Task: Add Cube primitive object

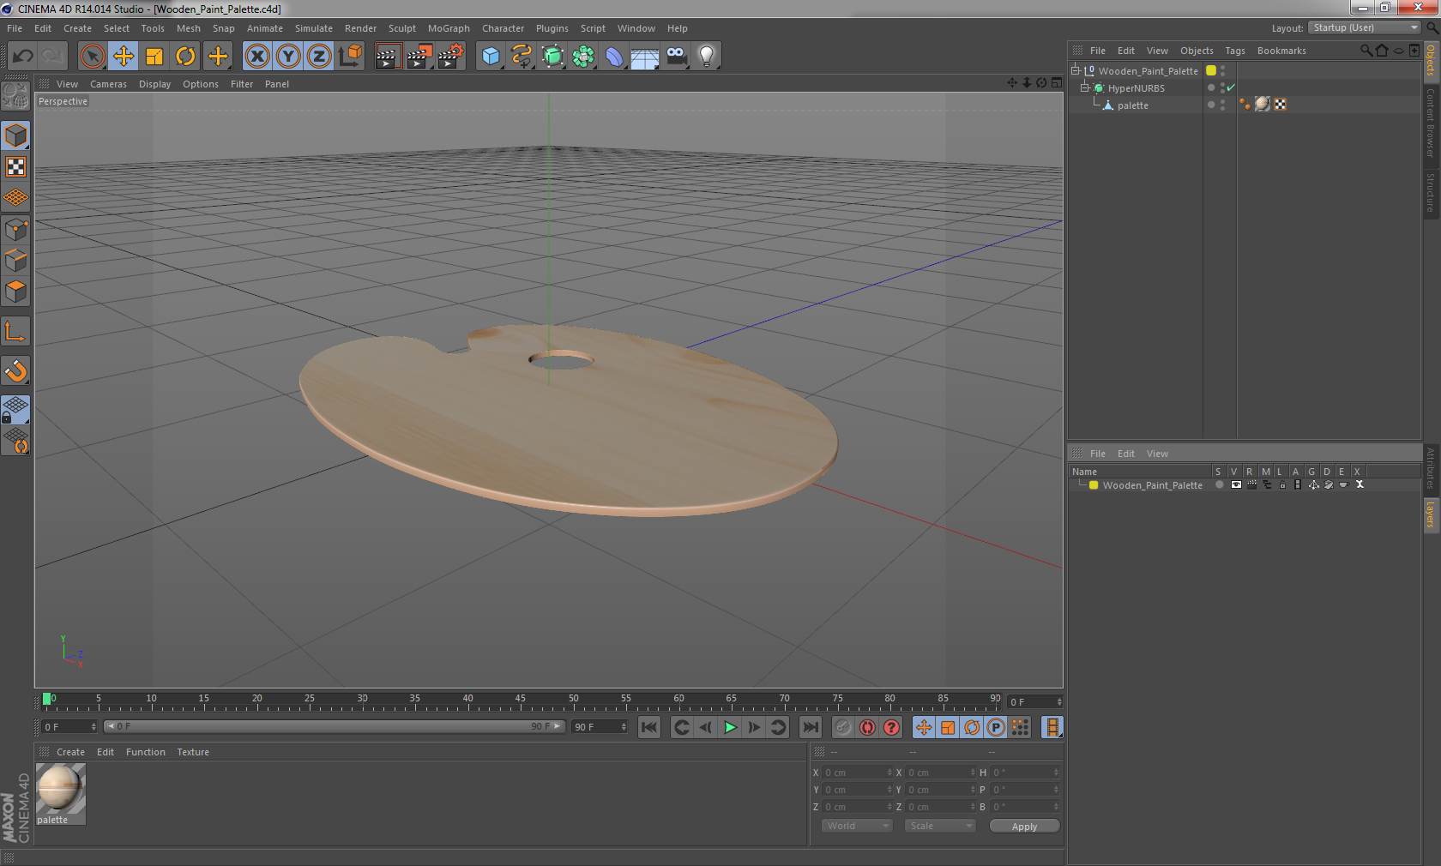Action: (491, 57)
